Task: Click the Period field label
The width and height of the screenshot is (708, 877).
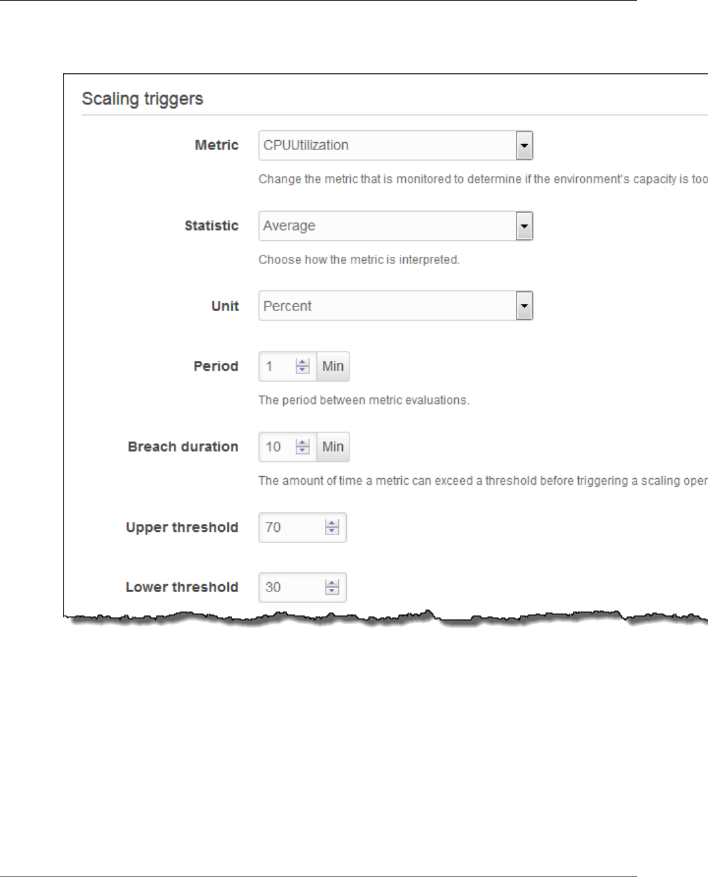Action: pyautogui.click(x=216, y=366)
